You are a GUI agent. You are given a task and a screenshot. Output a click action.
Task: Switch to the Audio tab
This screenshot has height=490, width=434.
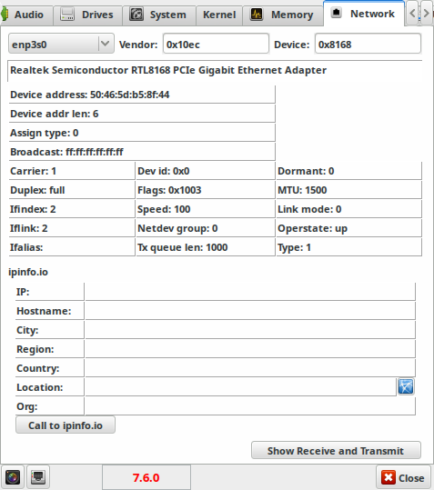[26, 15]
